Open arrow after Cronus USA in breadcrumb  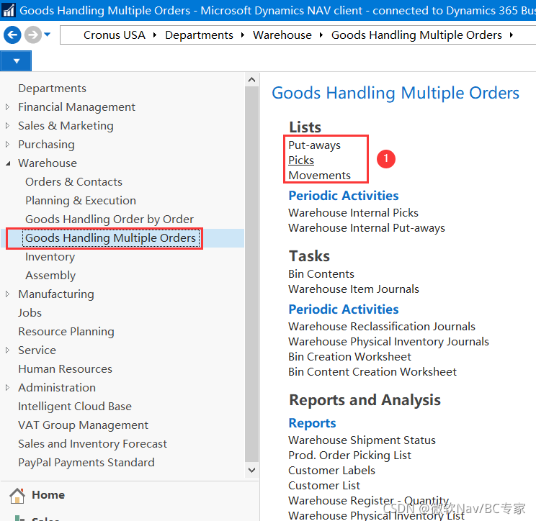tap(155, 35)
